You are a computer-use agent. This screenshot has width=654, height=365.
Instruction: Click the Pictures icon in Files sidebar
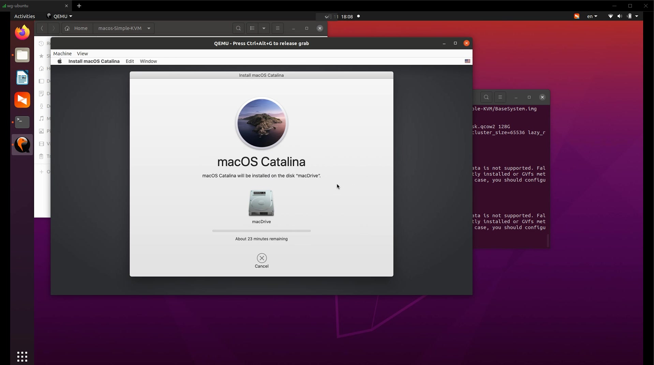[x=41, y=131]
